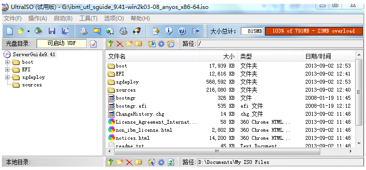This screenshot has width=366, height=170.
Task: Select ServerGuide9.41 root disc node
Action: (34, 54)
